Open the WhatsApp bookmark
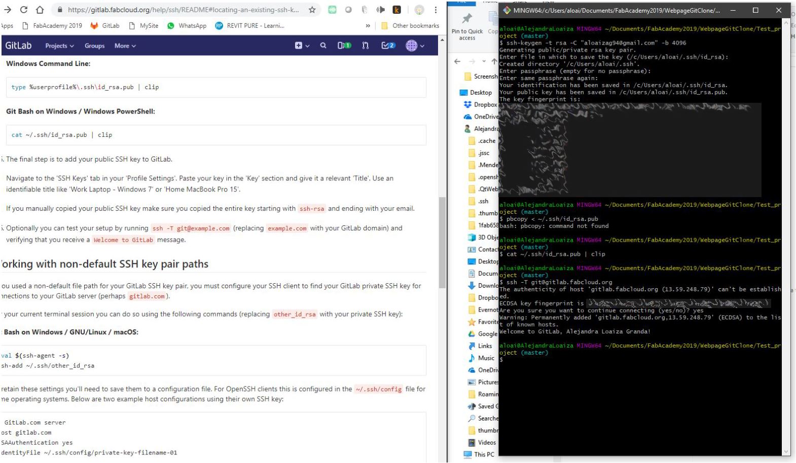Image resolution: width=796 pixels, height=463 pixels. 187,26
